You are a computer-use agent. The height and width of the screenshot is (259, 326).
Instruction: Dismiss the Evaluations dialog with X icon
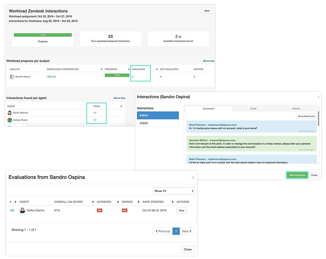point(193,177)
